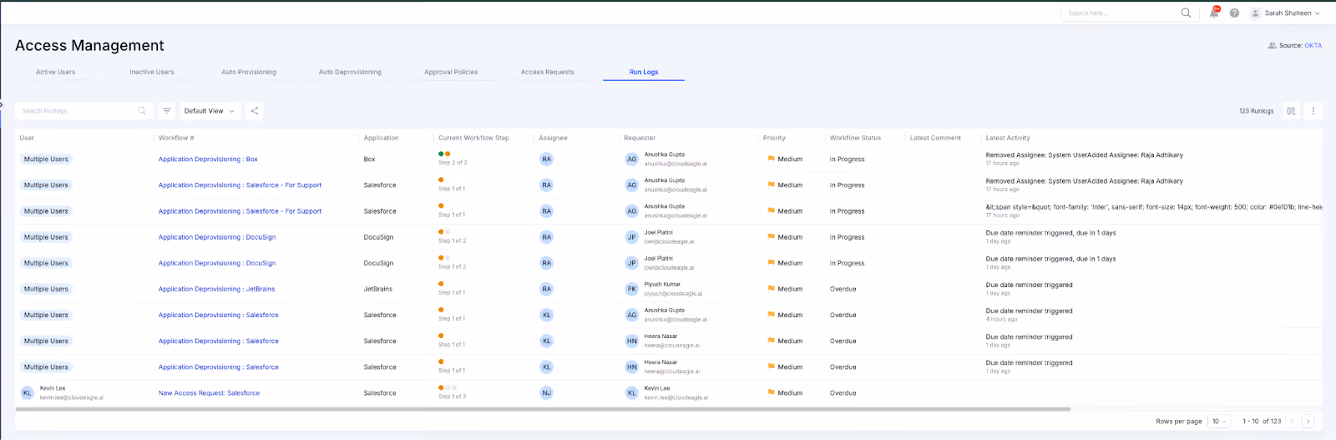This screenshot has height=440, width=1336.
Task: Click the Assignee column header
Action: click(553, 139)
